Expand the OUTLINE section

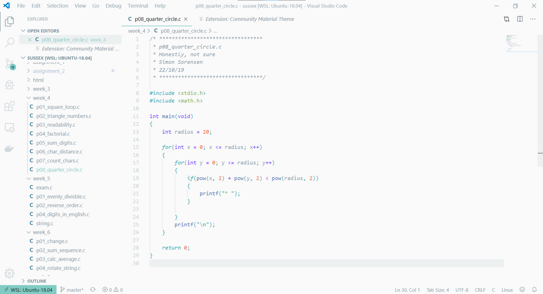tap(36, 281)
